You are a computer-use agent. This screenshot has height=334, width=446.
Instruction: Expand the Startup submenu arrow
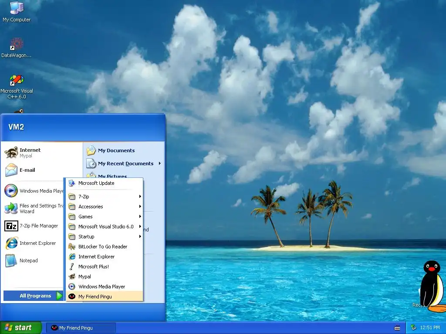(140, 236)
